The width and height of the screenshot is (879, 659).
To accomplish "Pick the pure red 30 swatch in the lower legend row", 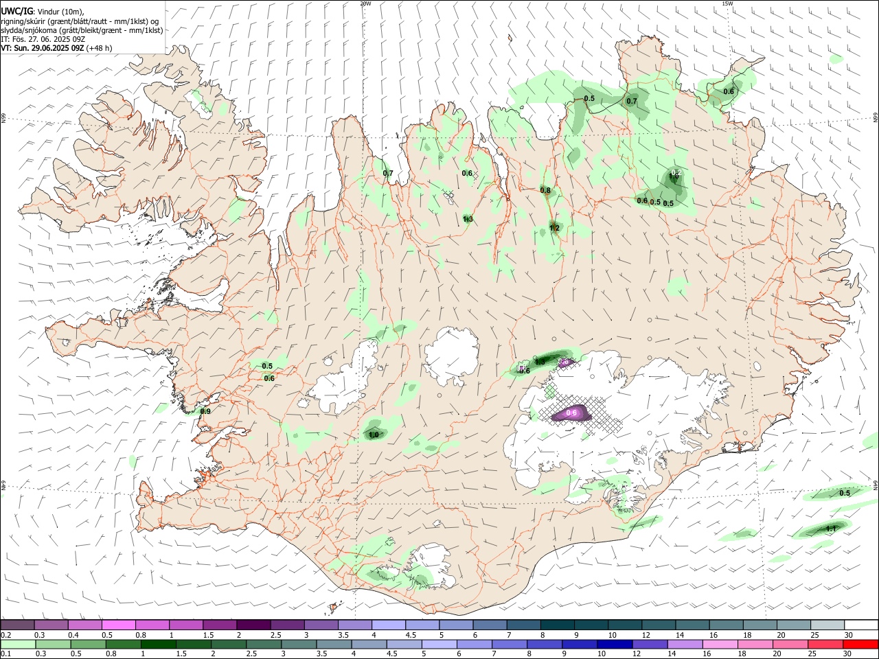I will 860,644.
